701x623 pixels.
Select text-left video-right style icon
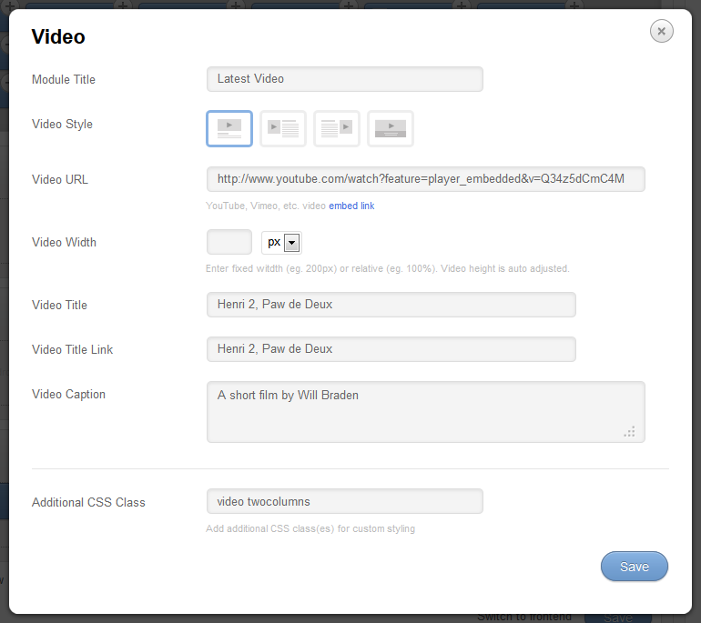tap(337, 128)
